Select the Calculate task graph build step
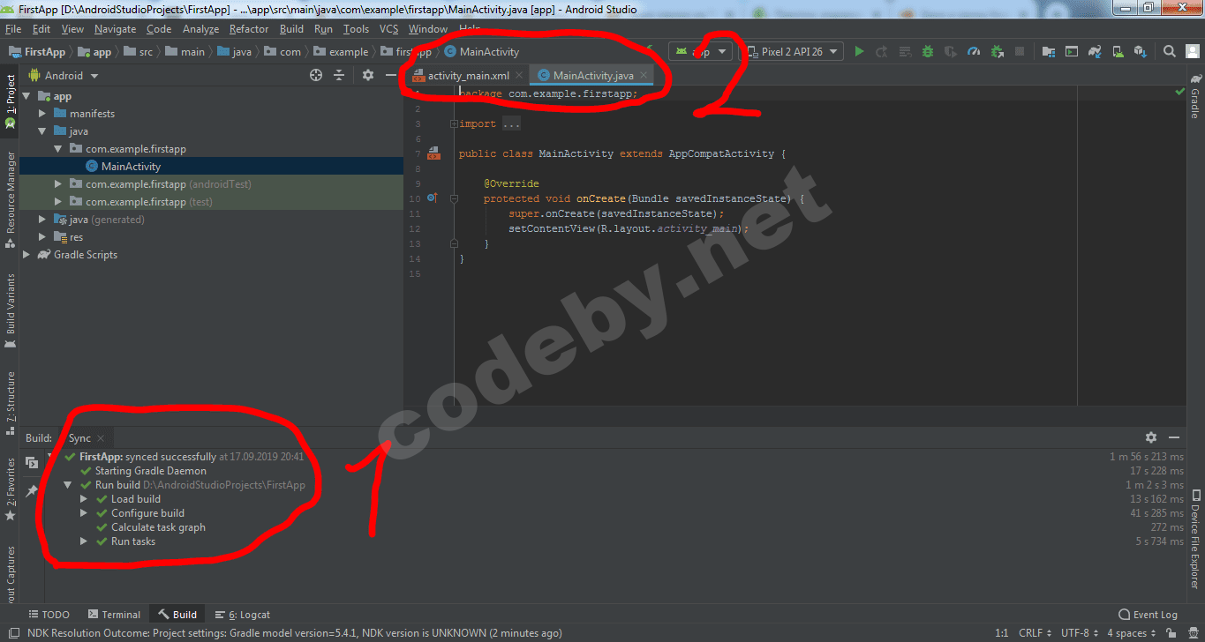Viewport: 1205px width, 642px height. [158, 527]
